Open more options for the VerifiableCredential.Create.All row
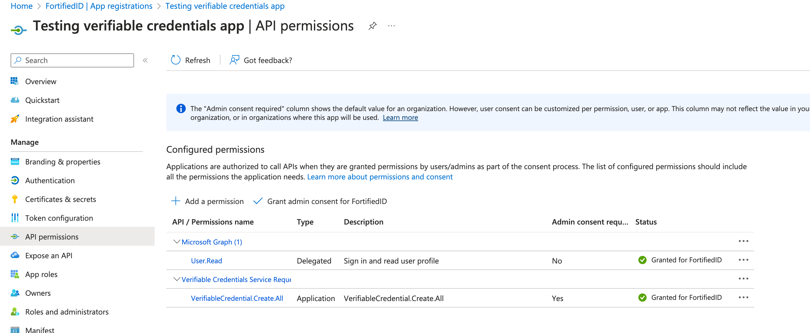810x333 pixels. [x=743, y=298]
